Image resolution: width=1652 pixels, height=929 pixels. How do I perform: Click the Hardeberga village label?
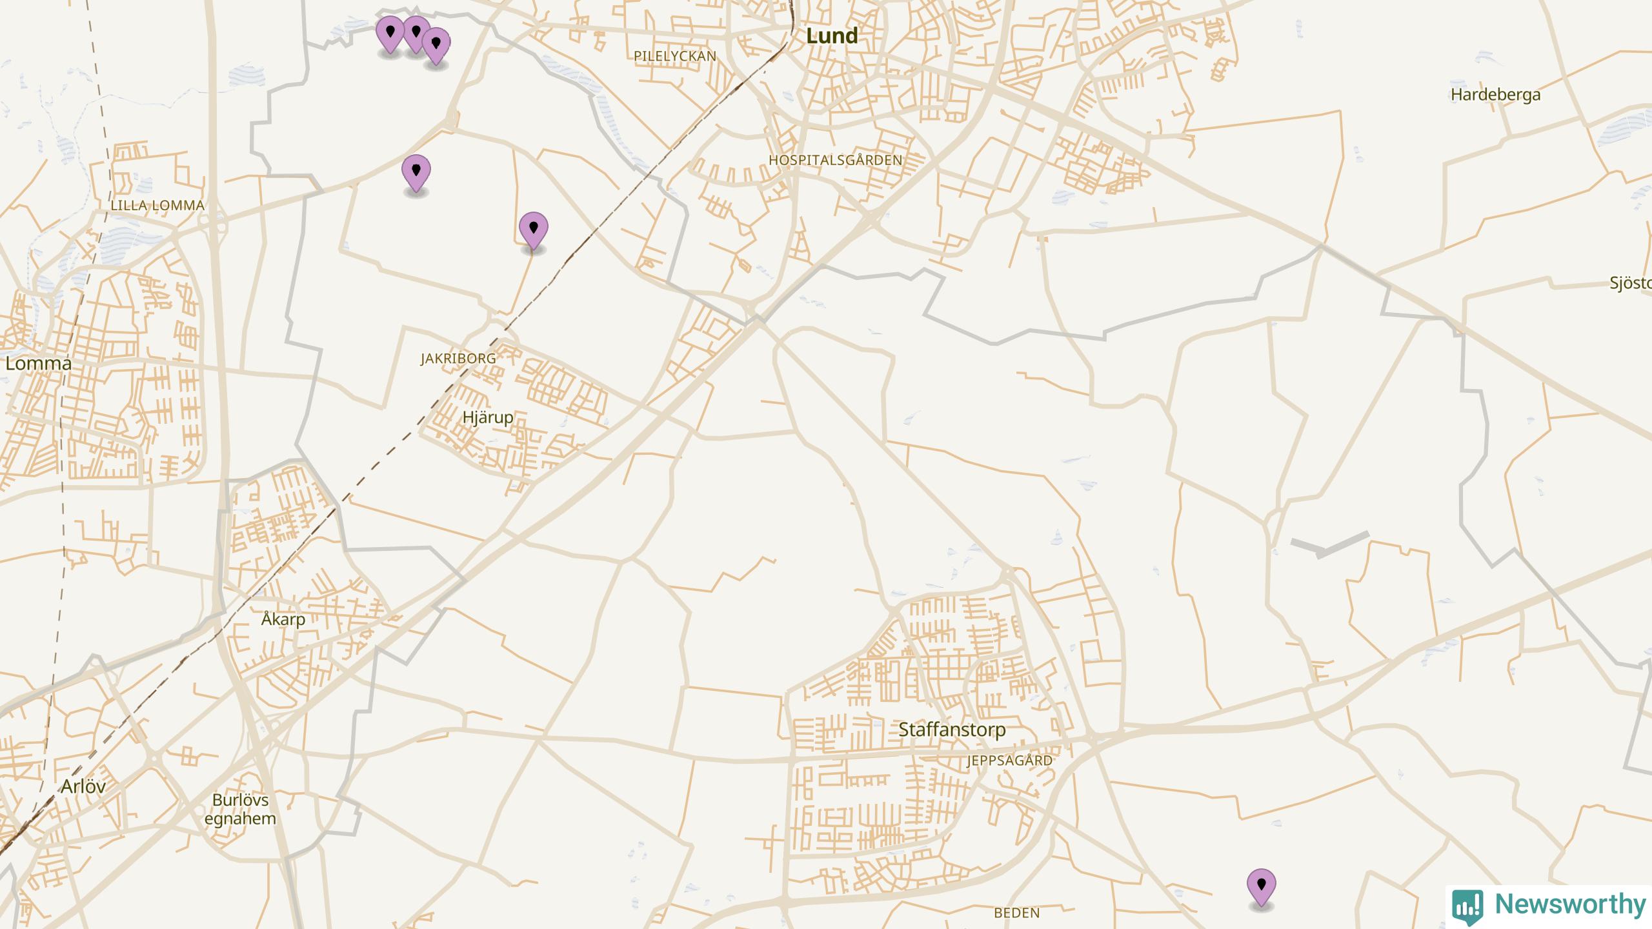click(x=1495, y=95)
